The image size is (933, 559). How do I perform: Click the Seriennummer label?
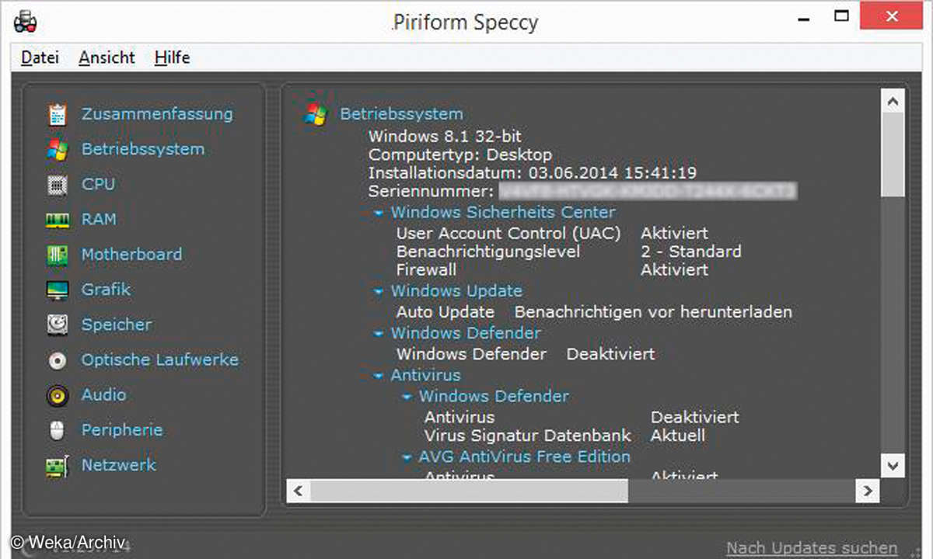coord(431,191)
